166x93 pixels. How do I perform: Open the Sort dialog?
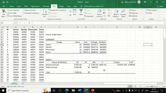pos(74,12)
